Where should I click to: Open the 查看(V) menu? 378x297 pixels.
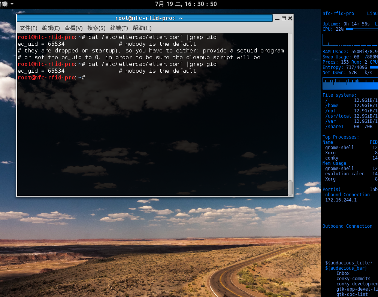pyautogui.click(x=73, y=28)
